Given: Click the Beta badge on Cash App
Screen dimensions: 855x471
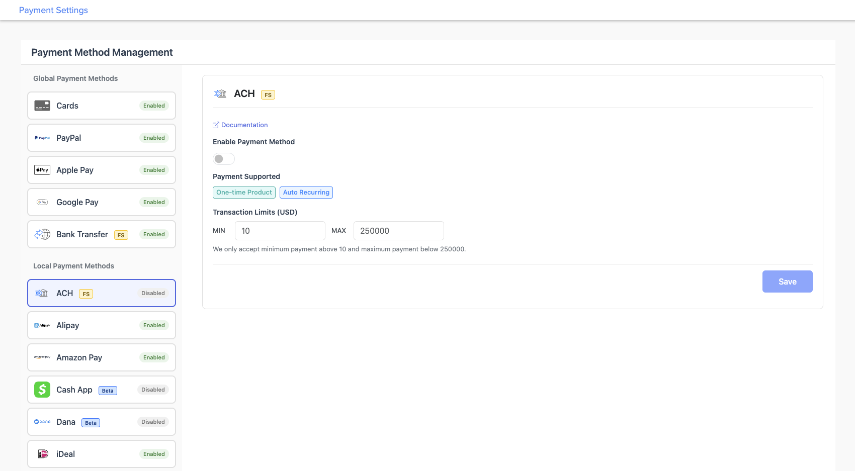Looking at the screenshot, I should click(108, 391).
